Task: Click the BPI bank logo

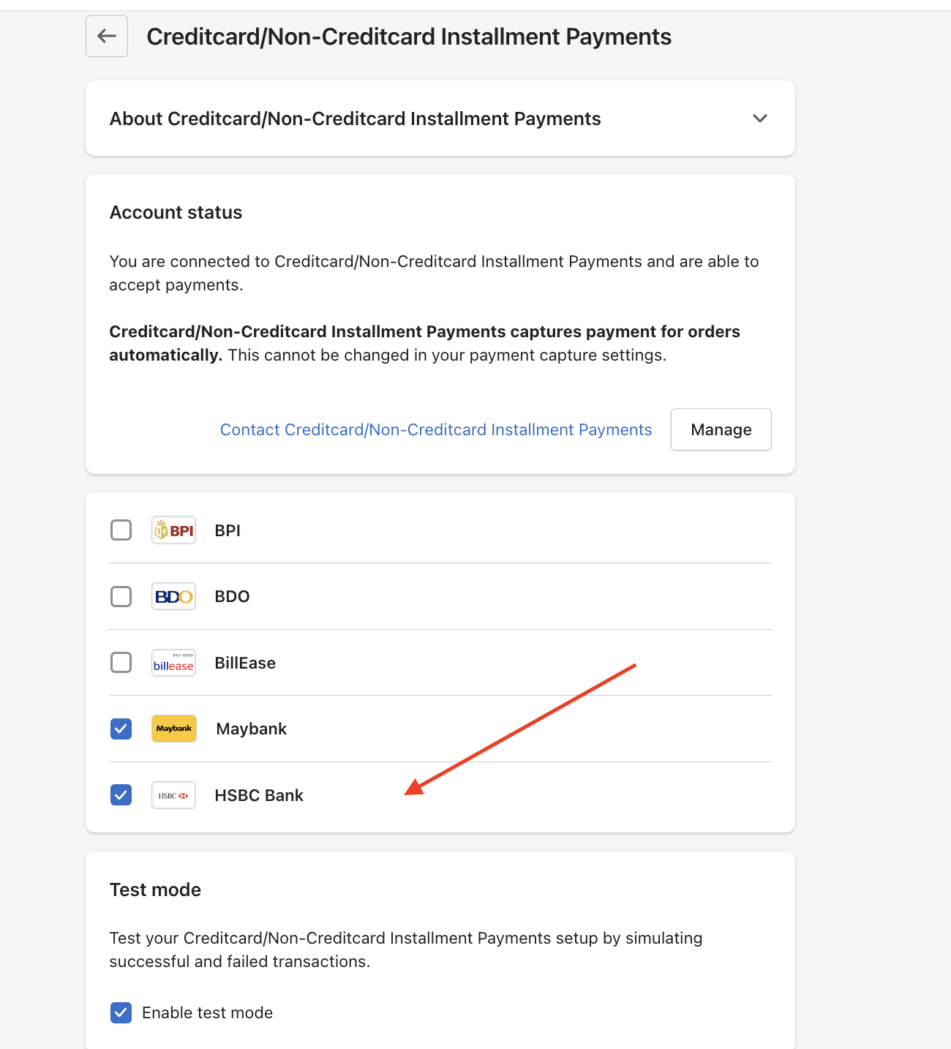Action: tap(173, 530)
